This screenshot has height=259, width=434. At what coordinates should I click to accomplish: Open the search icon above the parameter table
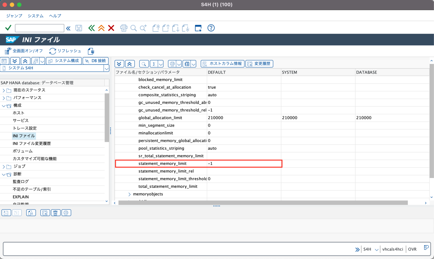click(x=144, y=64)
